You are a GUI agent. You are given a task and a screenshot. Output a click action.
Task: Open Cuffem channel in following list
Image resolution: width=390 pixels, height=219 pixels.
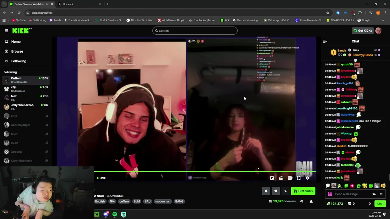pyautogui.click(x=26, y=80)
